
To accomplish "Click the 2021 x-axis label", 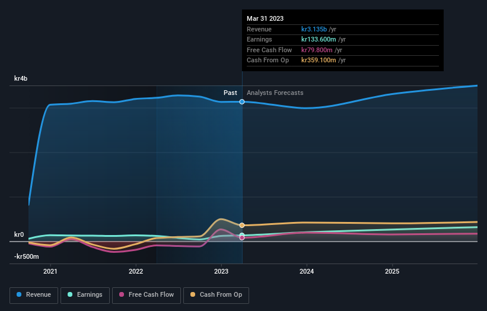I will pyautogui.click(x=50, y=272).
